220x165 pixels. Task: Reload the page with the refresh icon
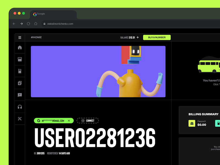pyautogui.click(x=29, y=24)
